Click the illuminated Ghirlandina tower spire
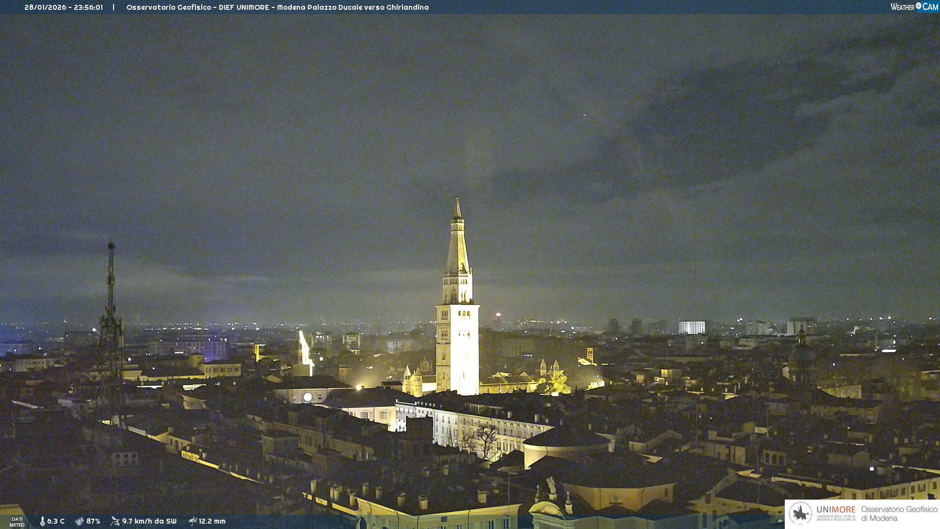This screenshot has width=940, height=529. coord(458,245)
